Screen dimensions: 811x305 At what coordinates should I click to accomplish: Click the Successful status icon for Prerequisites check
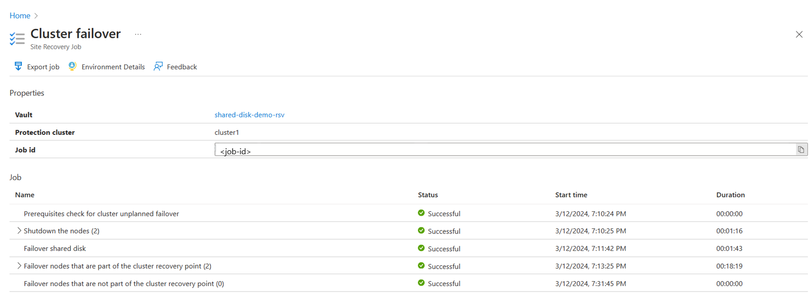(421, 213)
